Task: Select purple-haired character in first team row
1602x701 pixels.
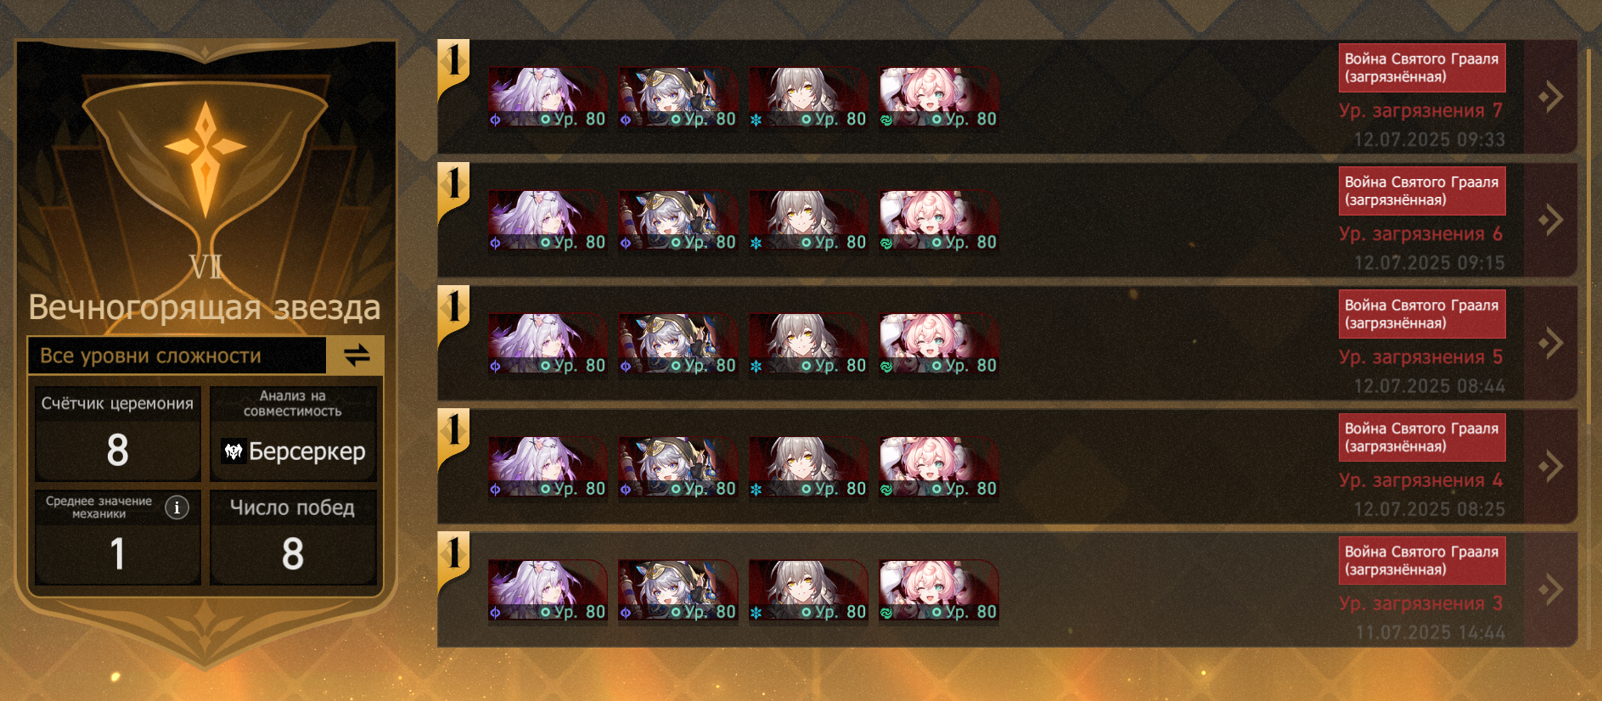Action: tap(548, 98)
